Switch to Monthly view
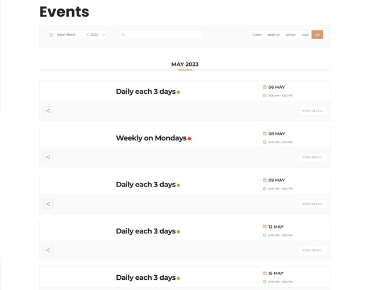Image resolution: width=367 pixels, height=290 pixels. (273, 35)
